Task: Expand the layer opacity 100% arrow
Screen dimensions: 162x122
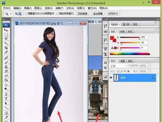Action: pyautogui.click(x=149, y=66)
